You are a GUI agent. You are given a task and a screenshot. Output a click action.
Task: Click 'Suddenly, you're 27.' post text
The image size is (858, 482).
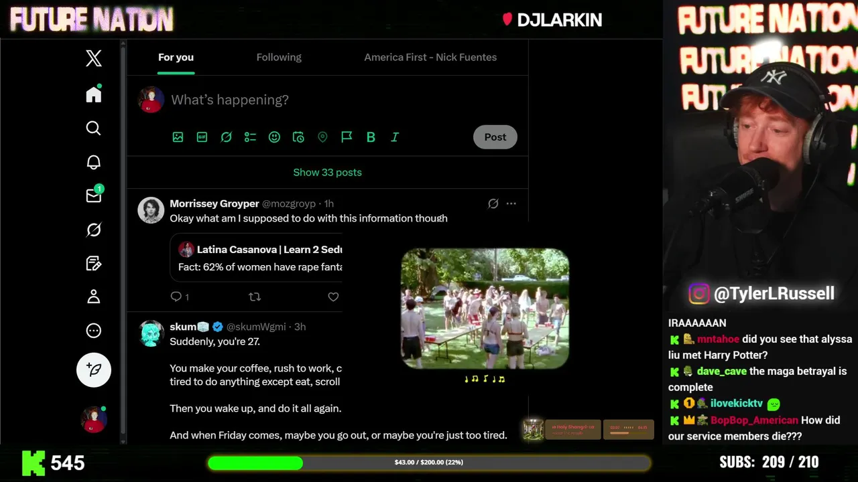[214, 341]
